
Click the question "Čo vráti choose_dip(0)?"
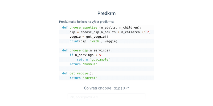point(106,88)
